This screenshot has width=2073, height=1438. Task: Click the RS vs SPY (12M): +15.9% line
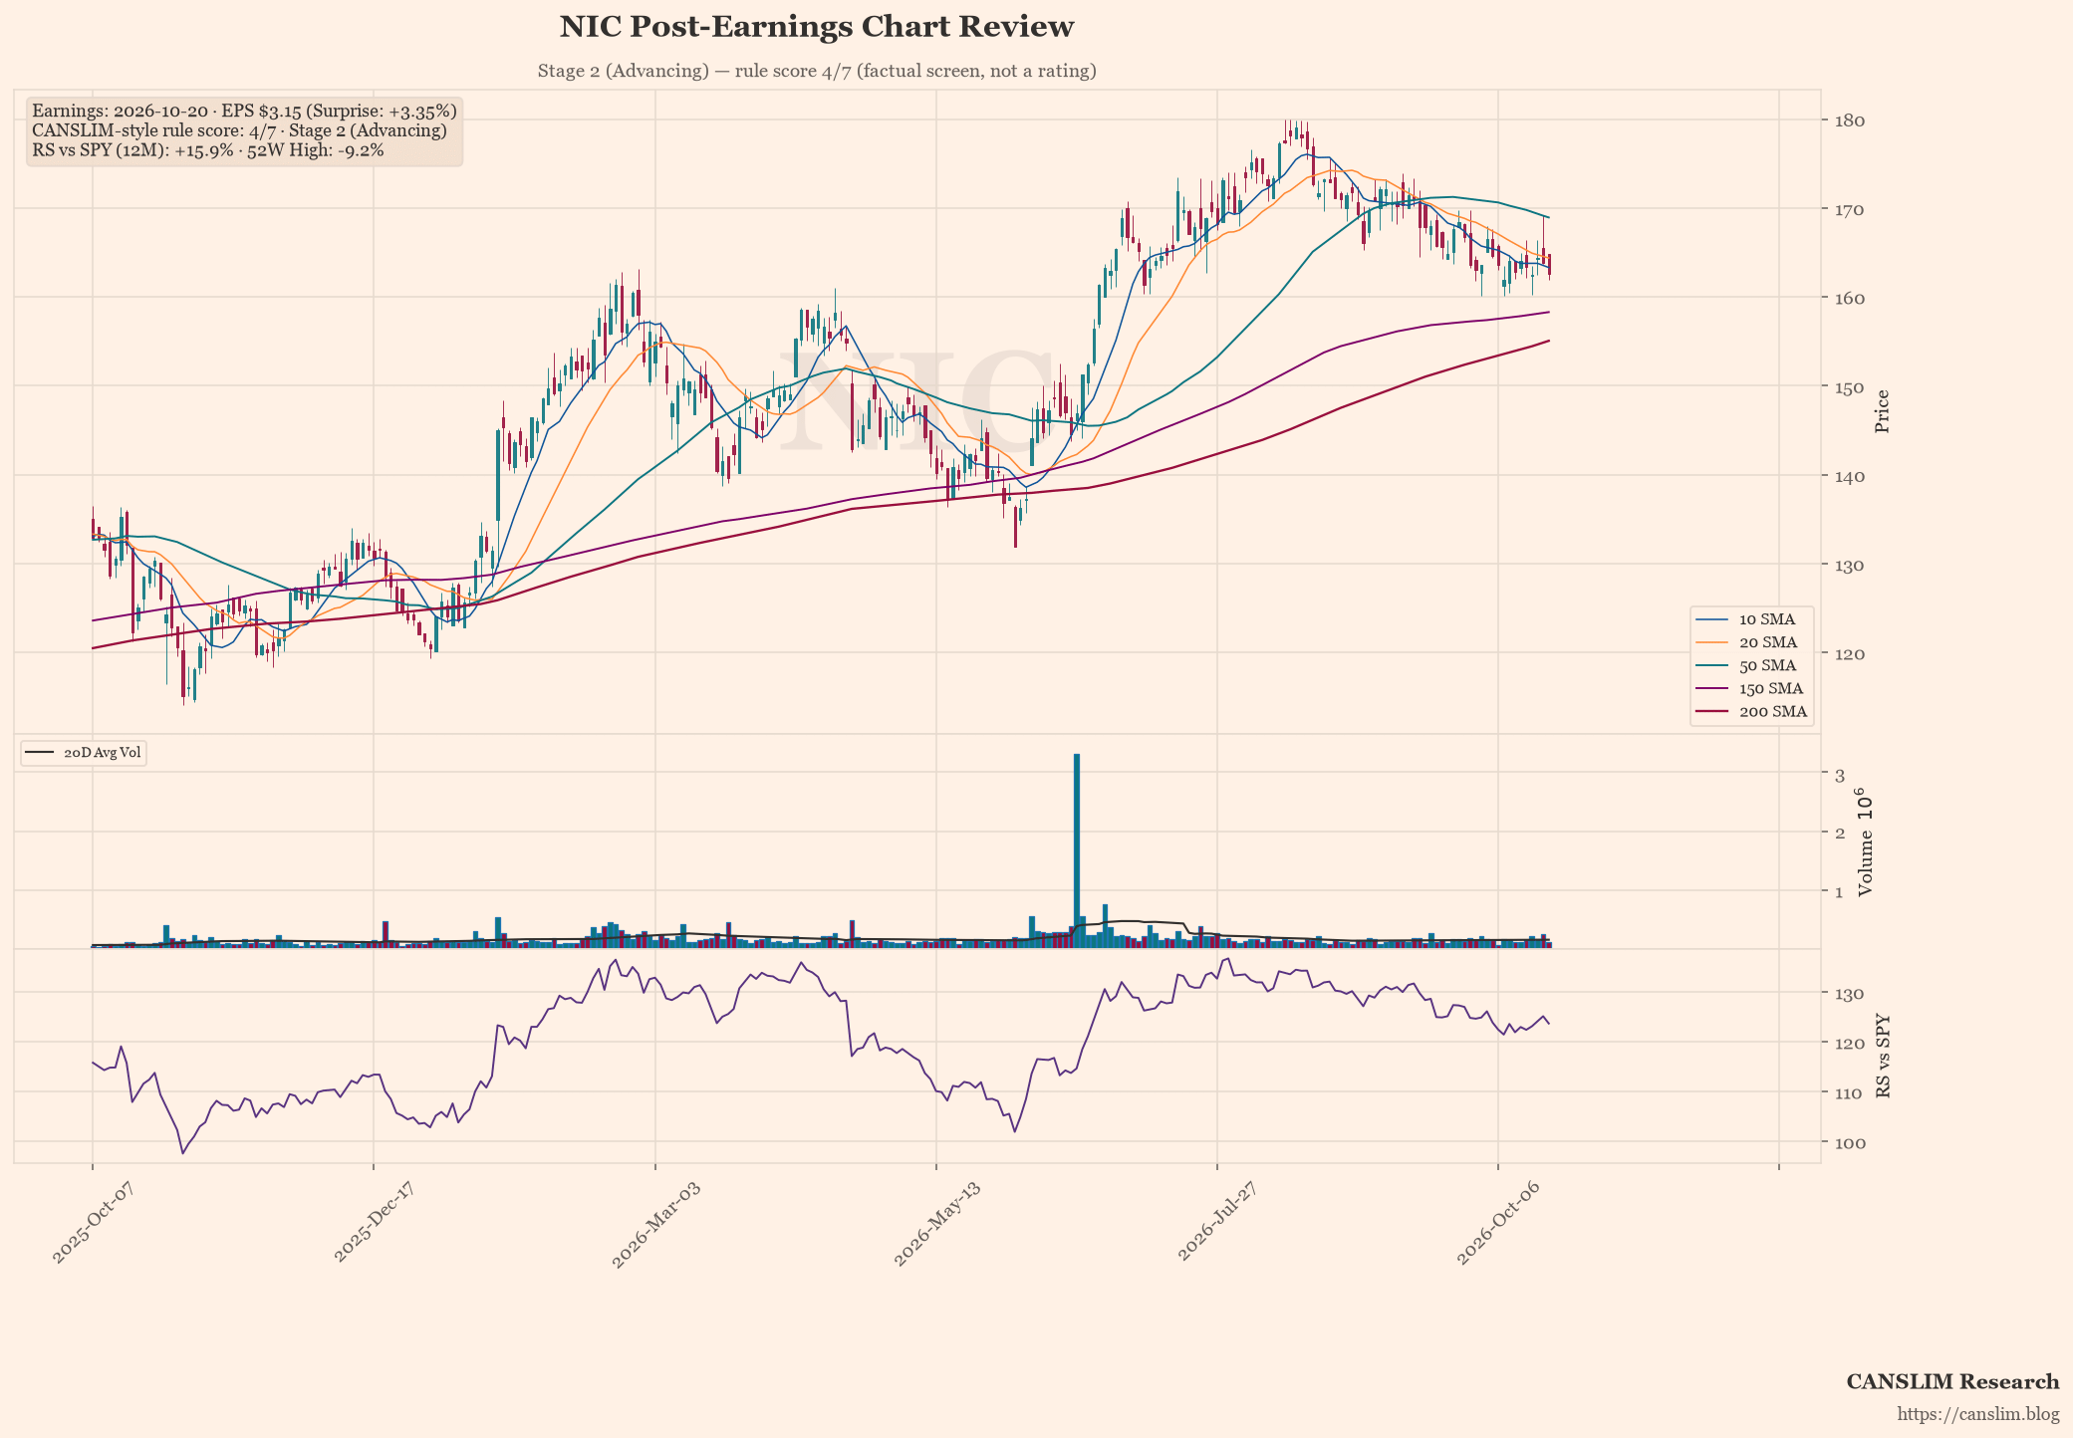207,150
